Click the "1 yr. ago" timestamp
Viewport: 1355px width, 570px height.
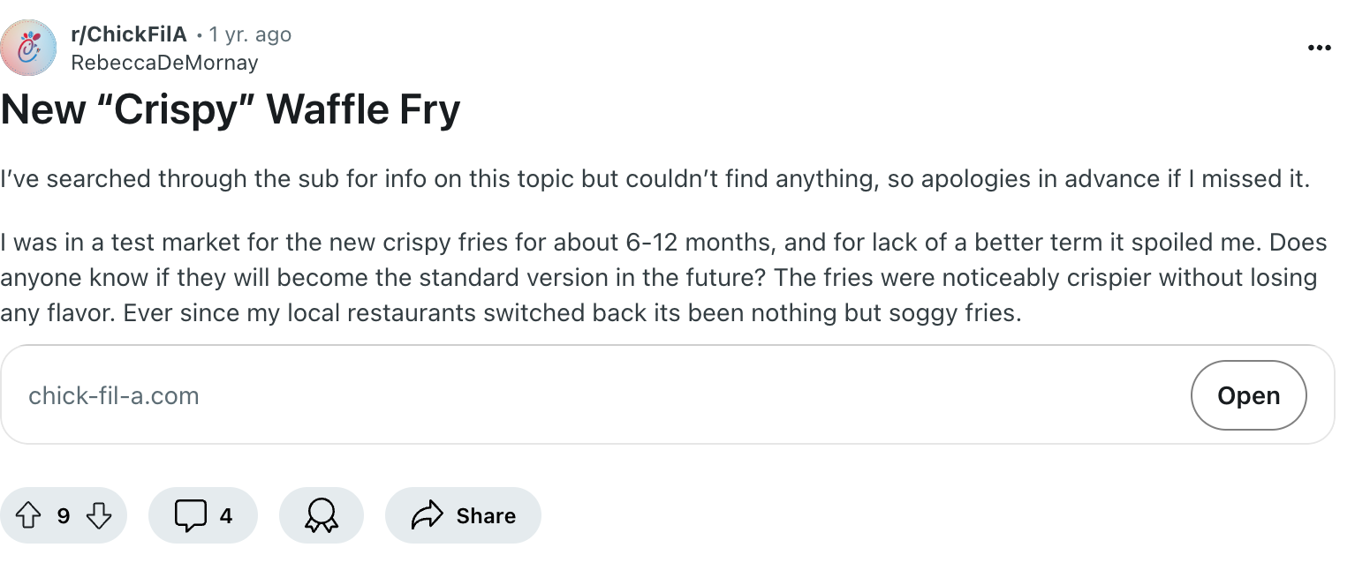pyautogui.click(x=250, y=34)
